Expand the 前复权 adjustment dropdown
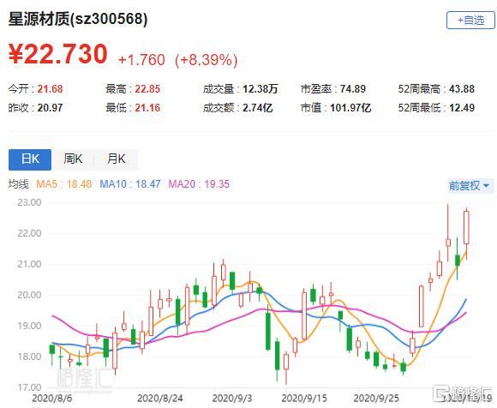The height and width of the screenshot is (408, 497). pyautogui.click(x=469, y=185)
